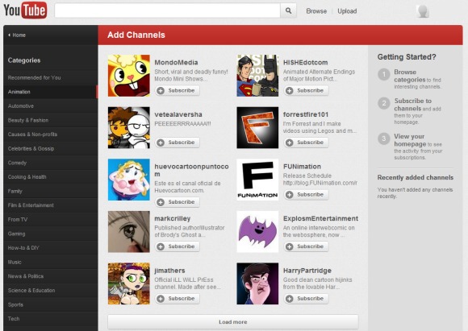Open forrestfire101 fiery F thumbnail
The image size is (468, 331).
[257, 128]
